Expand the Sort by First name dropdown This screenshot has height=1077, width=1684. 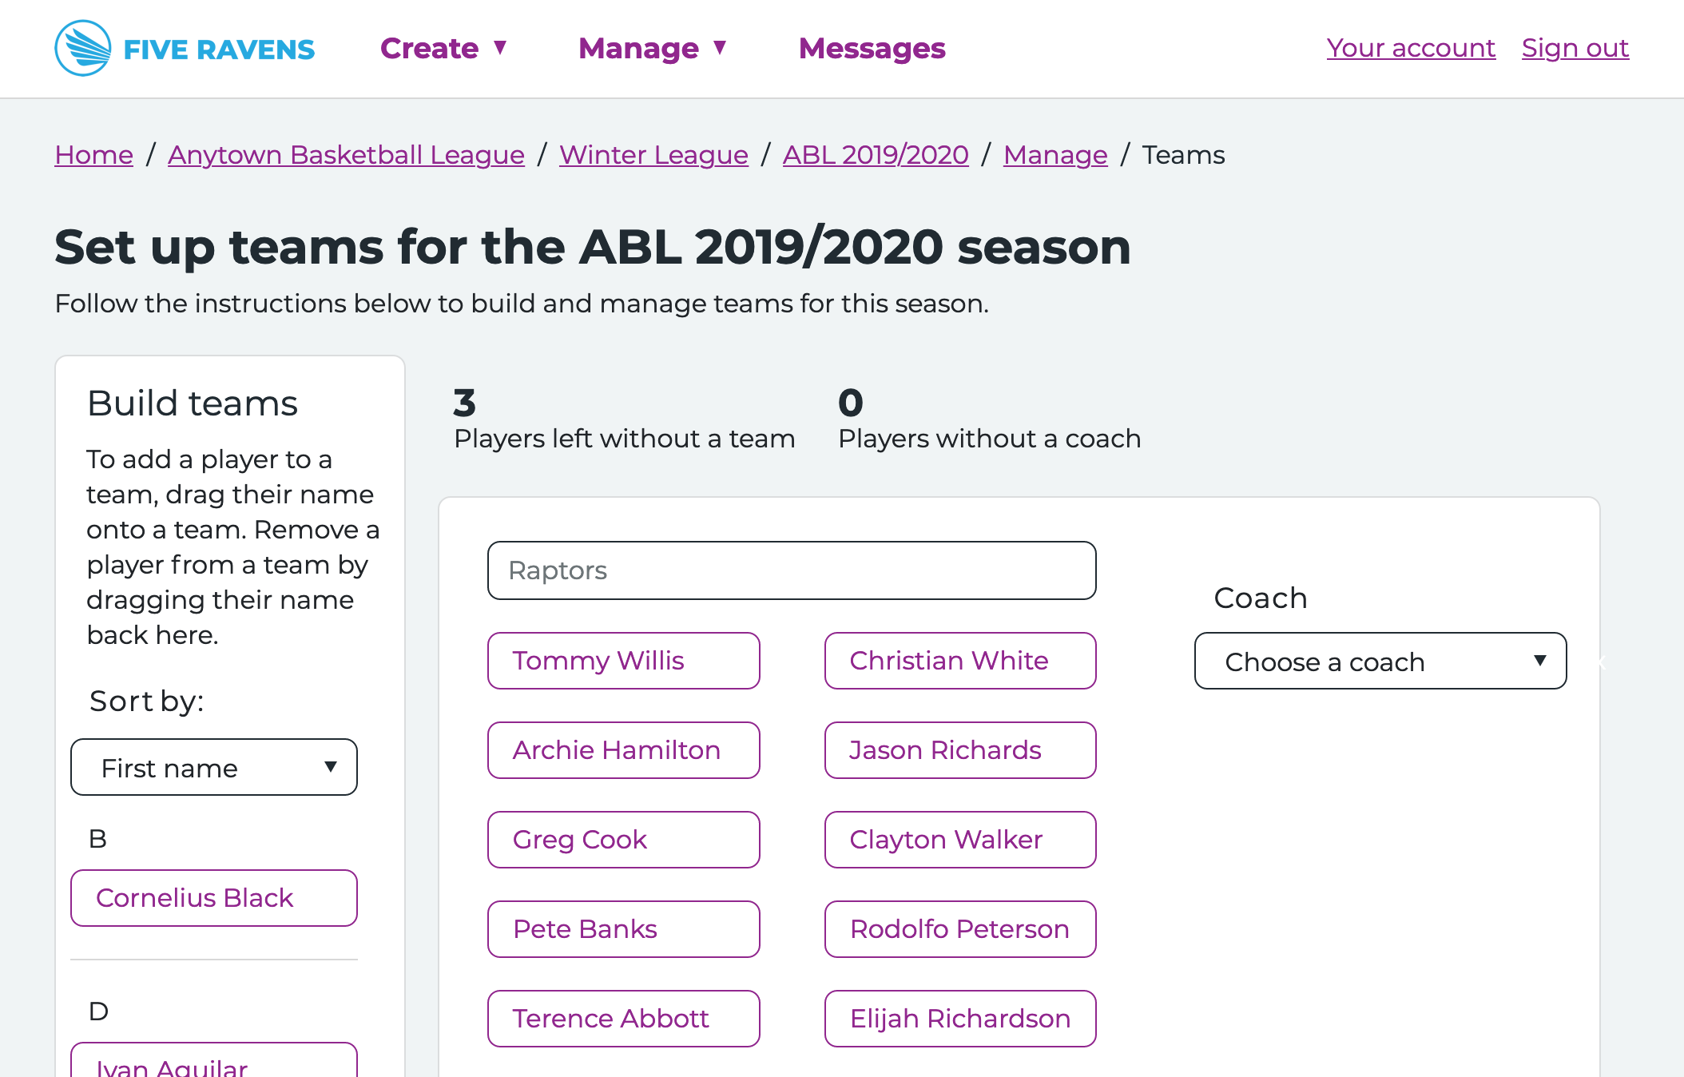[x=214, y=767]
